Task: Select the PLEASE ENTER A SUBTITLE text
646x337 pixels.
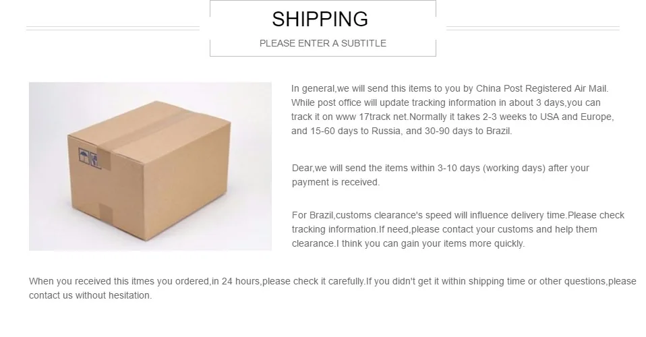Action: click(x=322, y=43)
